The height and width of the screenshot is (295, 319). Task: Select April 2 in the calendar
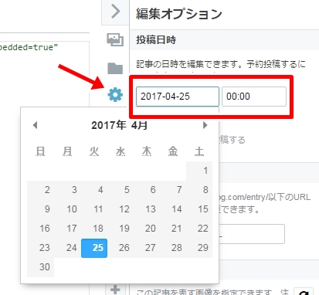point(41,190)
